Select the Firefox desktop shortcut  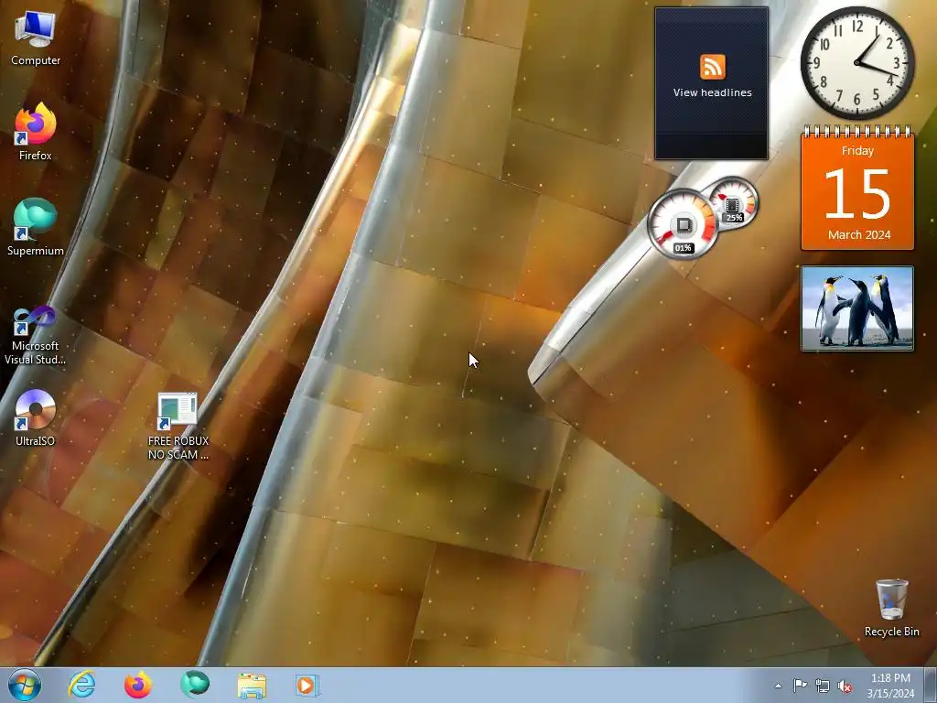pos(36,132)
